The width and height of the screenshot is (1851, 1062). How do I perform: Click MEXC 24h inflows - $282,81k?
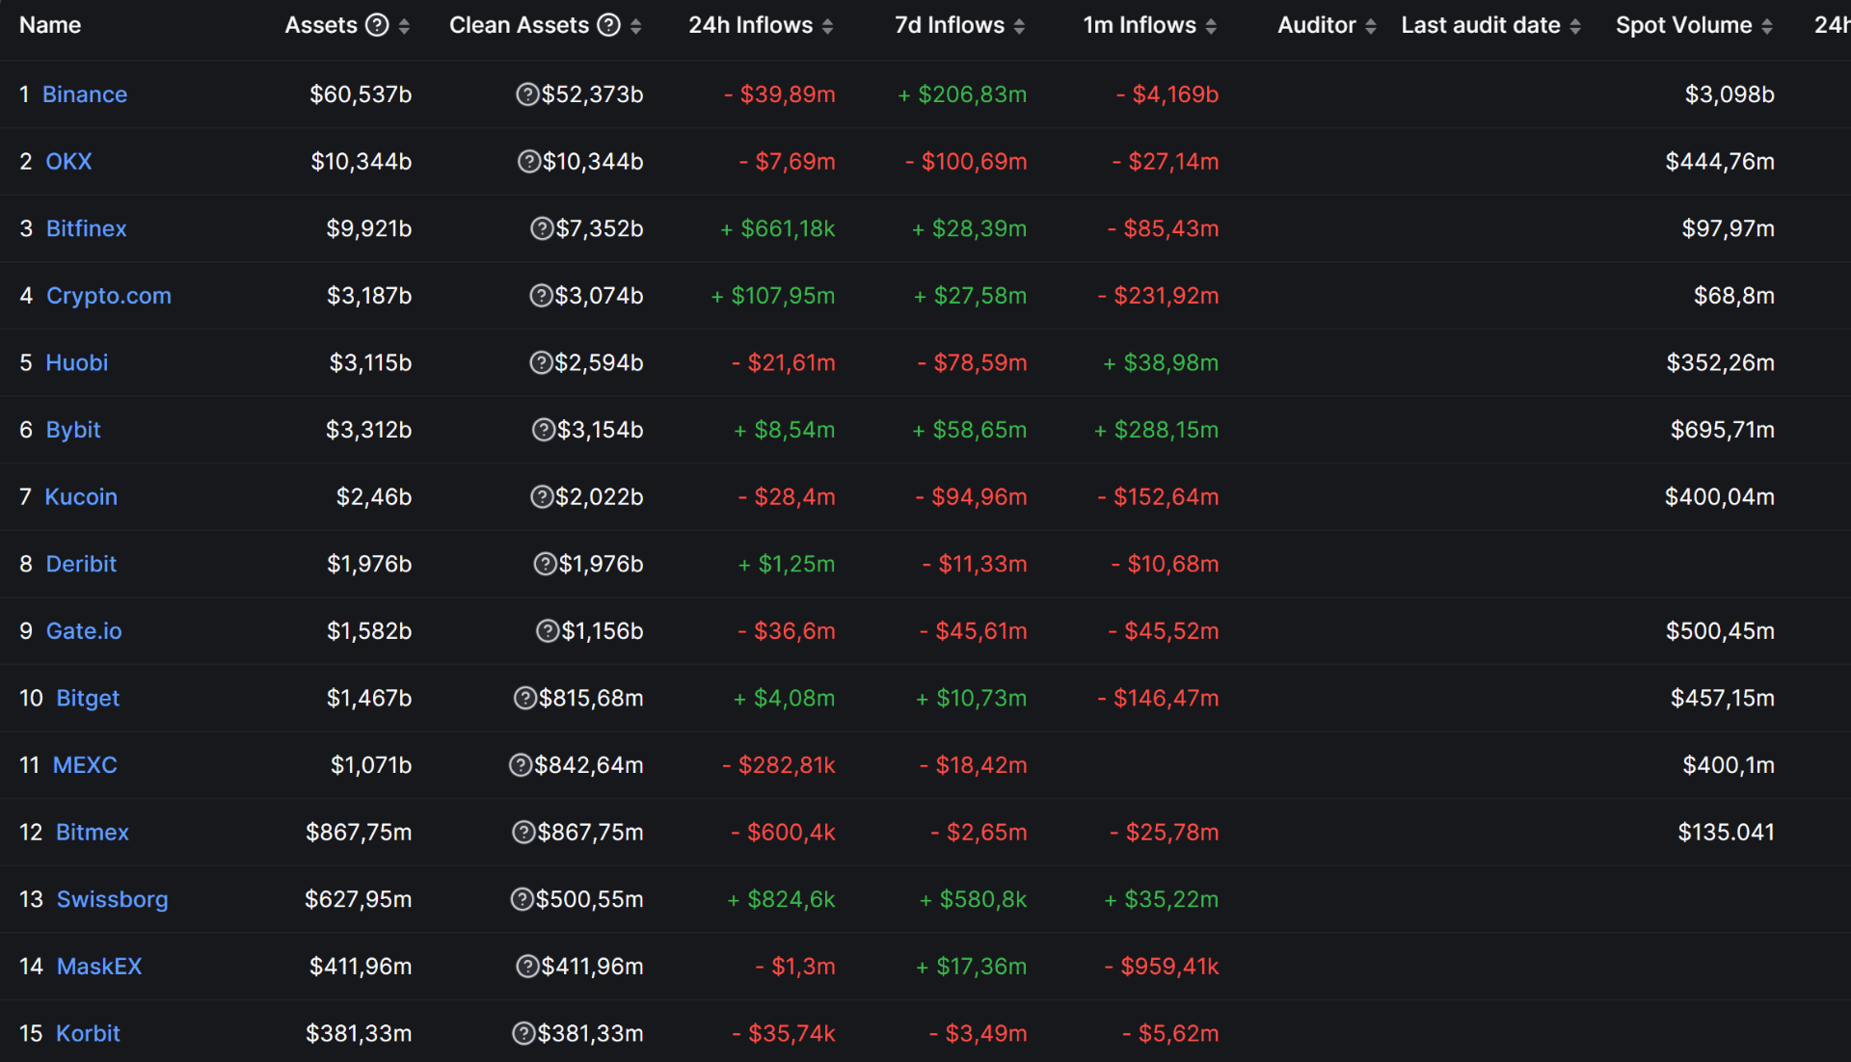tap(779, 765)
